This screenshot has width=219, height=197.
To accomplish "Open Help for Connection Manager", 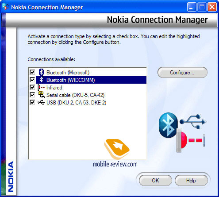I will click(191, 181).
